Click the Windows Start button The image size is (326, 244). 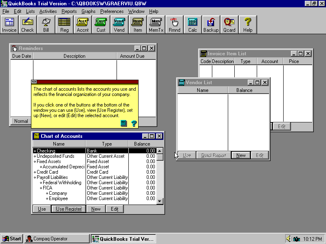12,239
